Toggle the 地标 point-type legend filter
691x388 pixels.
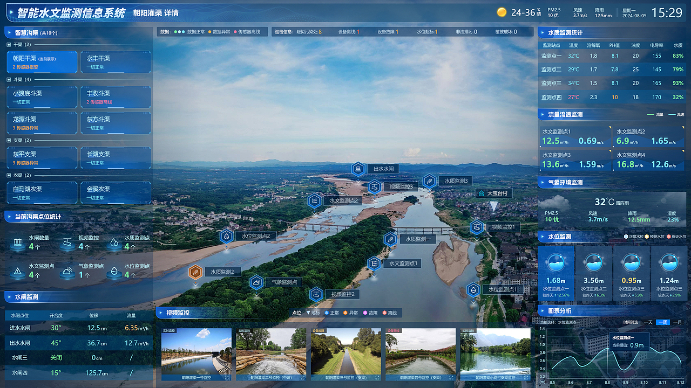click(x=313, y=313)
